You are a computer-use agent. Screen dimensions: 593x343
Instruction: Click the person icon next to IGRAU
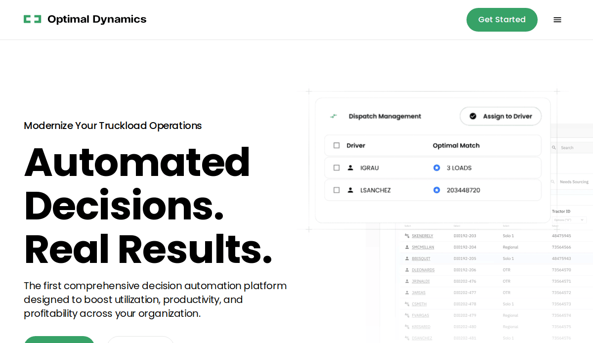pos(350,168)
